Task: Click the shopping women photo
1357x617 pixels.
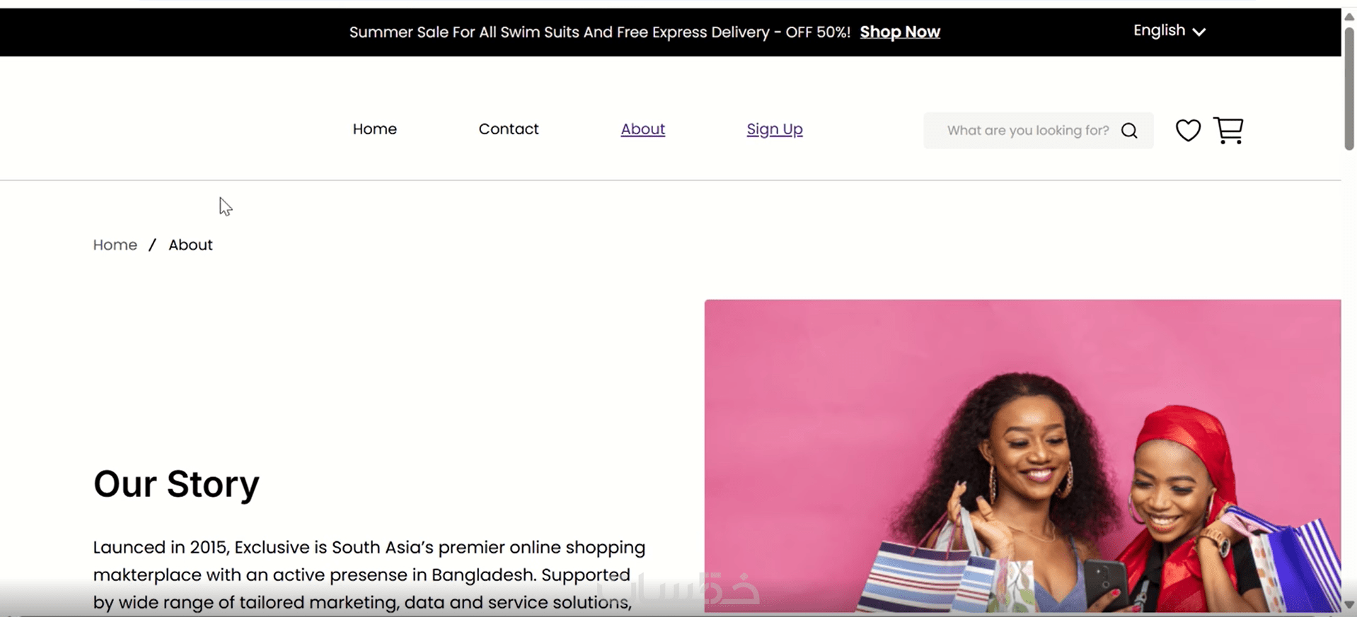Action: 1022,455
